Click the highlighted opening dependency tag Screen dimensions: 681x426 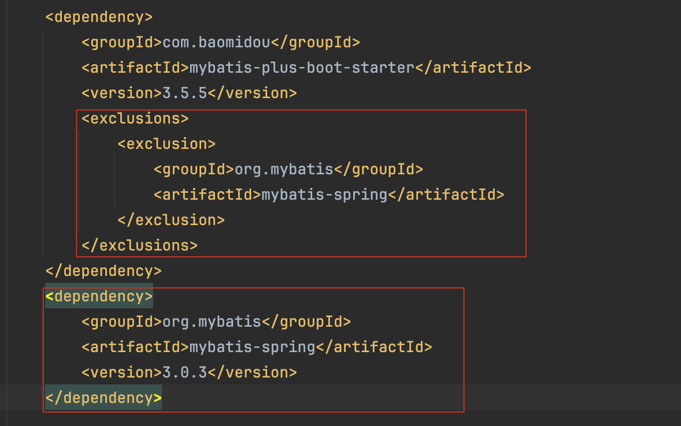click(x=98, y=296)
